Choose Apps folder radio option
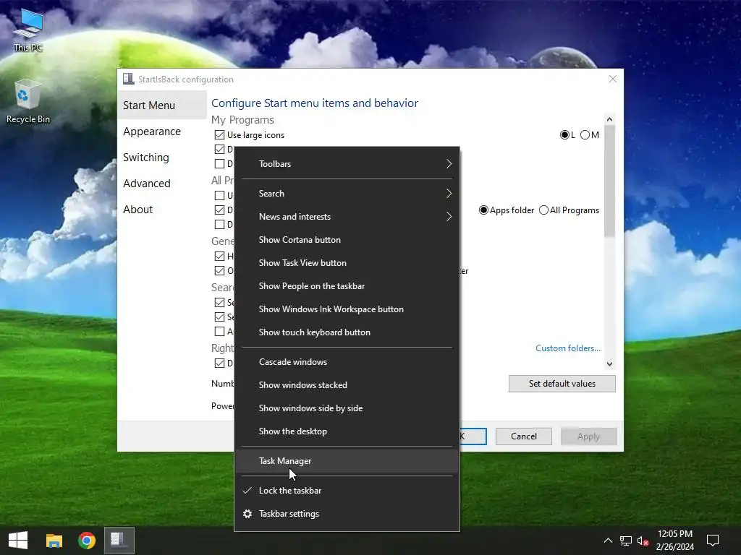 [483, 210]
